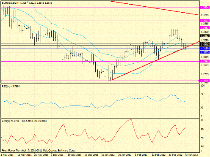
Task: Click the 1.2735 price axis label
Action: point(205,74)
